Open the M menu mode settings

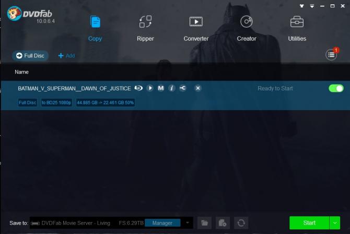coord(161,88)
